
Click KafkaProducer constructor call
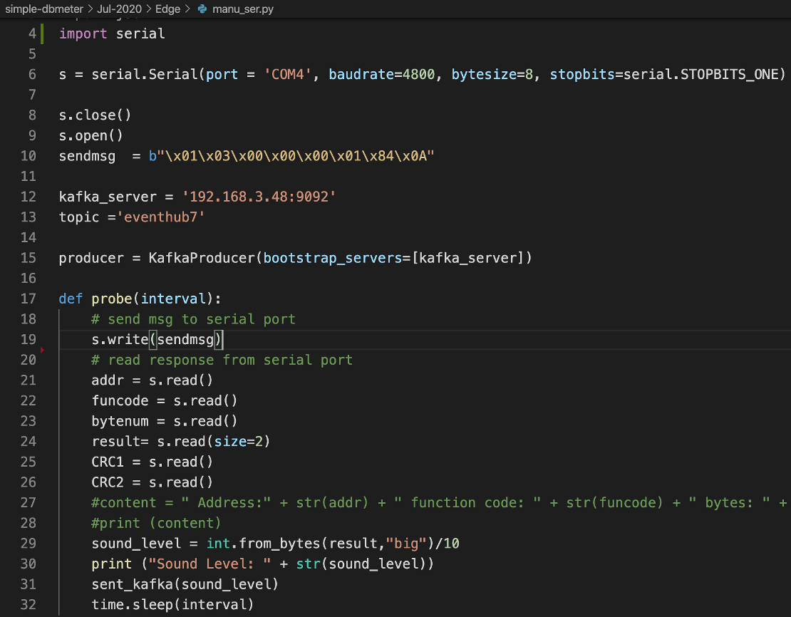coord(340,259)
